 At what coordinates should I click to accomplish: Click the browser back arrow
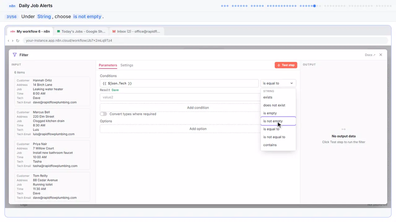(x=8, y=40)
